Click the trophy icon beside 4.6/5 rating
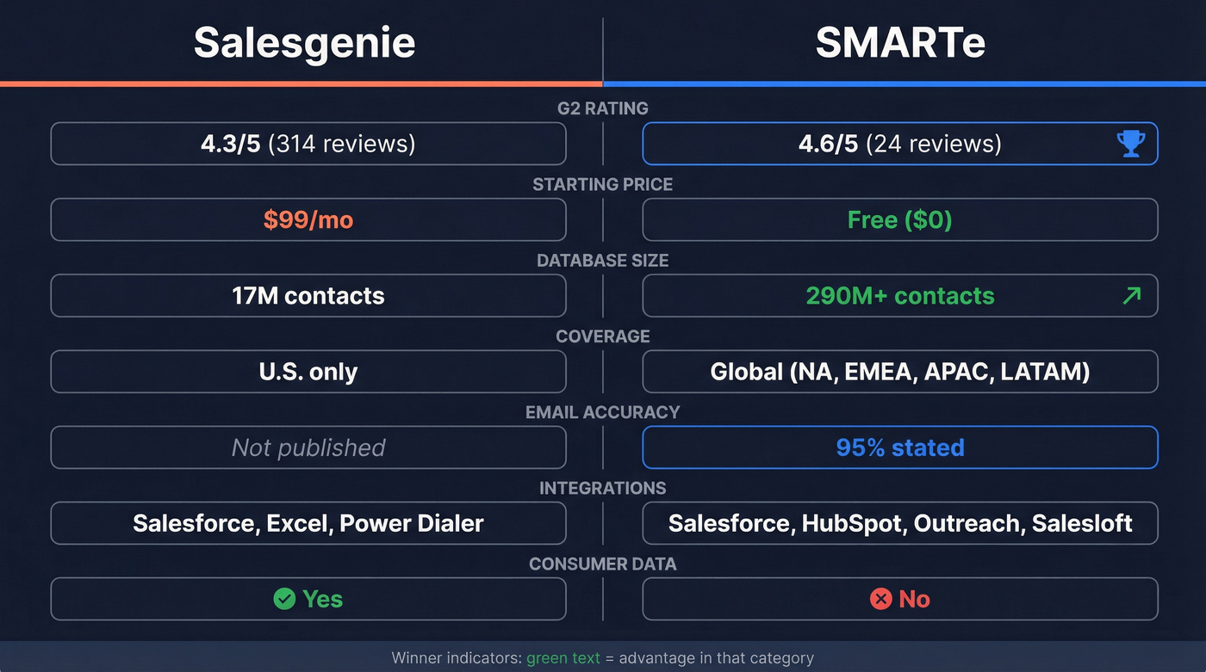 coord(1129,144)
